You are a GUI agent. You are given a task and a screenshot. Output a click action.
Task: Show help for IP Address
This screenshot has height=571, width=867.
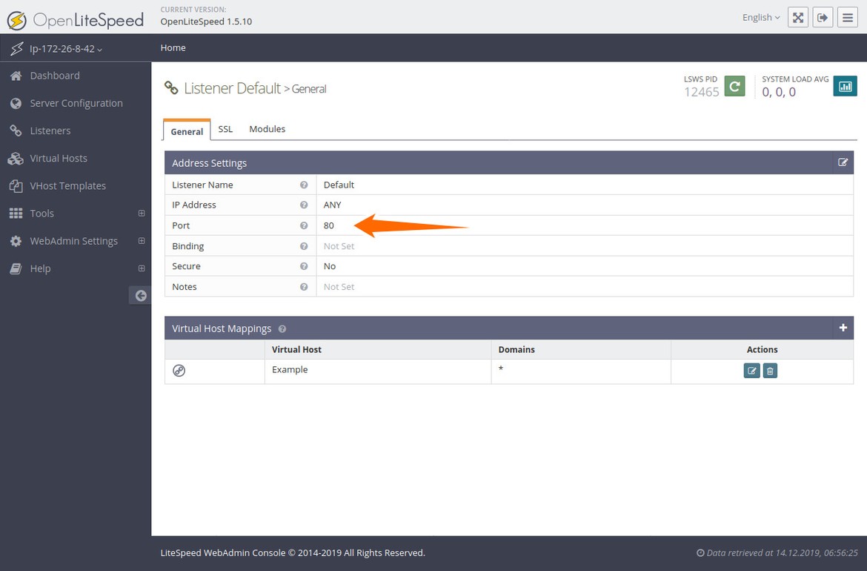coord(304,205)
